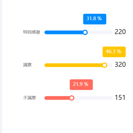Click the filled yellow portion of 满意 bar

(x=73, y=65)
